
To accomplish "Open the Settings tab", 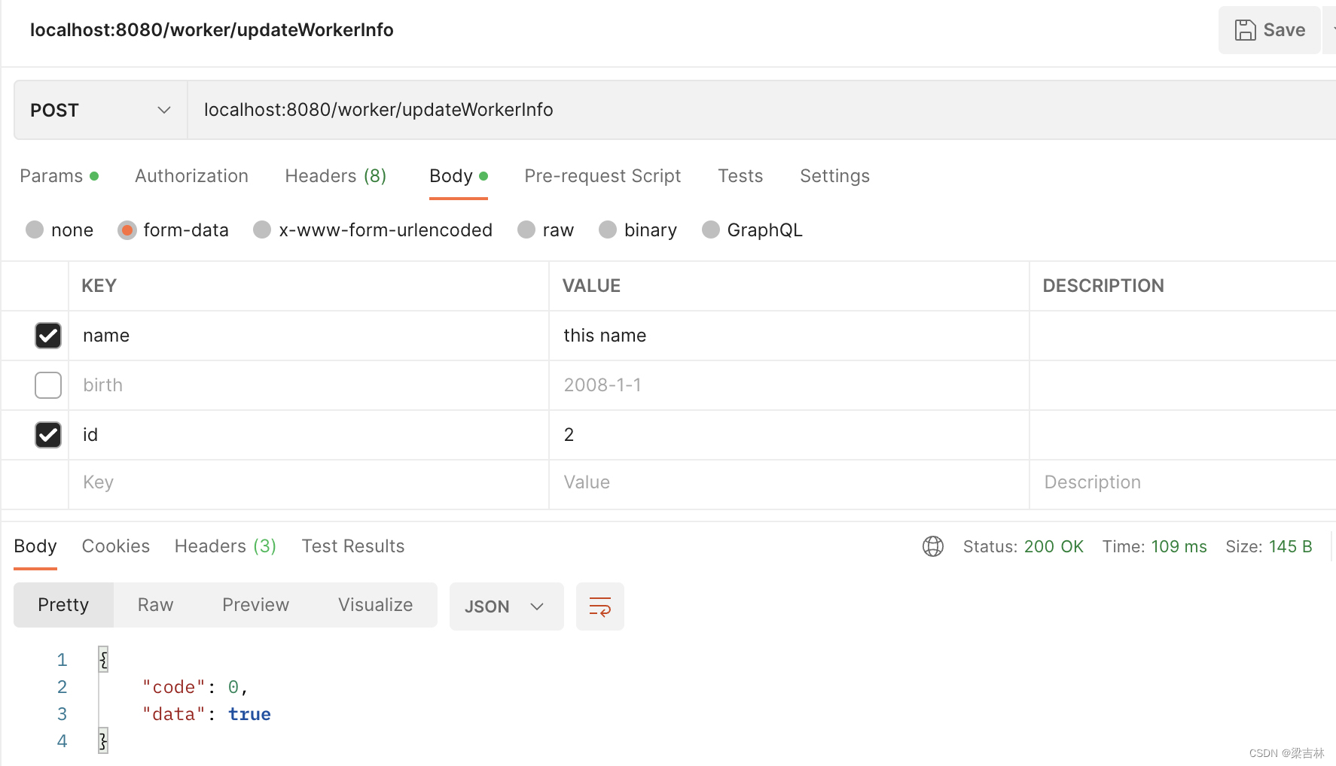I will pyautogui.click(x=834, y=176).
